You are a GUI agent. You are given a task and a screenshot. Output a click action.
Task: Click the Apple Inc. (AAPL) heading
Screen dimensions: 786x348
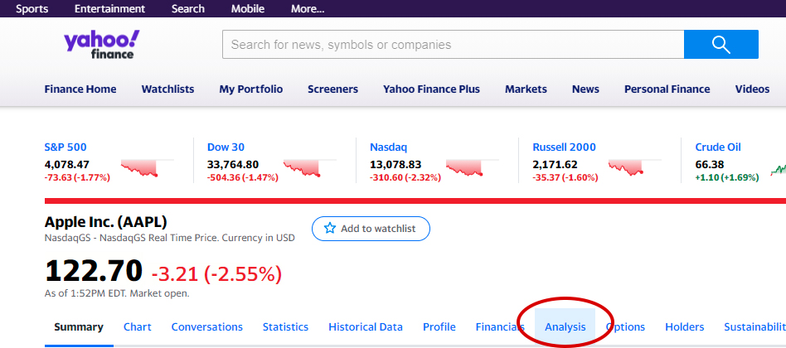(106, 222)
